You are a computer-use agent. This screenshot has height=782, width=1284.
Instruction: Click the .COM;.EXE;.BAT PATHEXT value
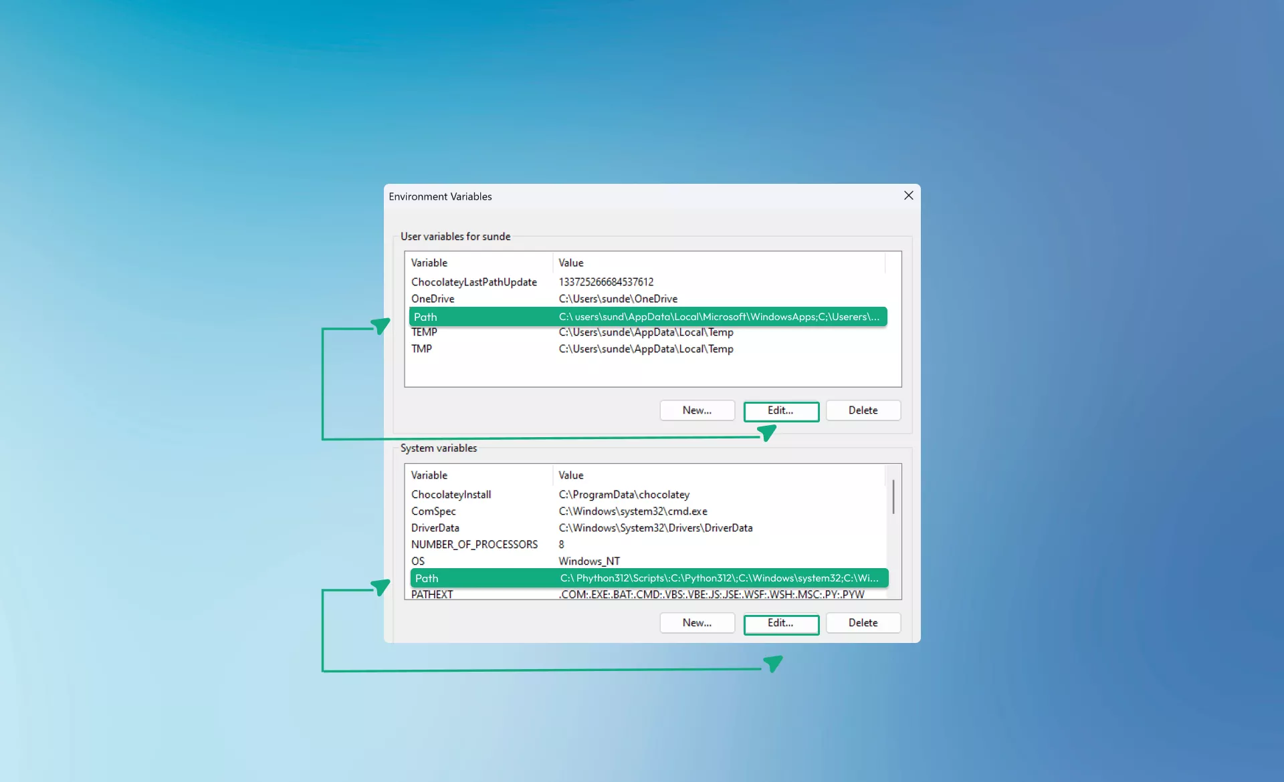(712, 594)
